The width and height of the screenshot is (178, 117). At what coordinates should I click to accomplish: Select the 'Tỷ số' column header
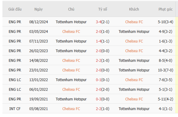pos(103,9)
